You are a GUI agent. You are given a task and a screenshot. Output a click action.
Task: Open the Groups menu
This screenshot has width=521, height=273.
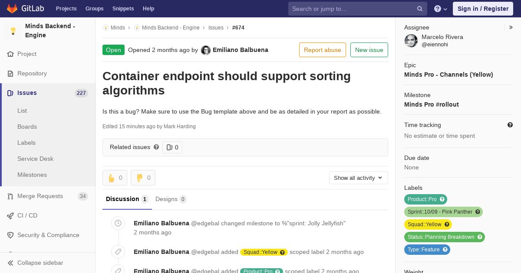94,9
